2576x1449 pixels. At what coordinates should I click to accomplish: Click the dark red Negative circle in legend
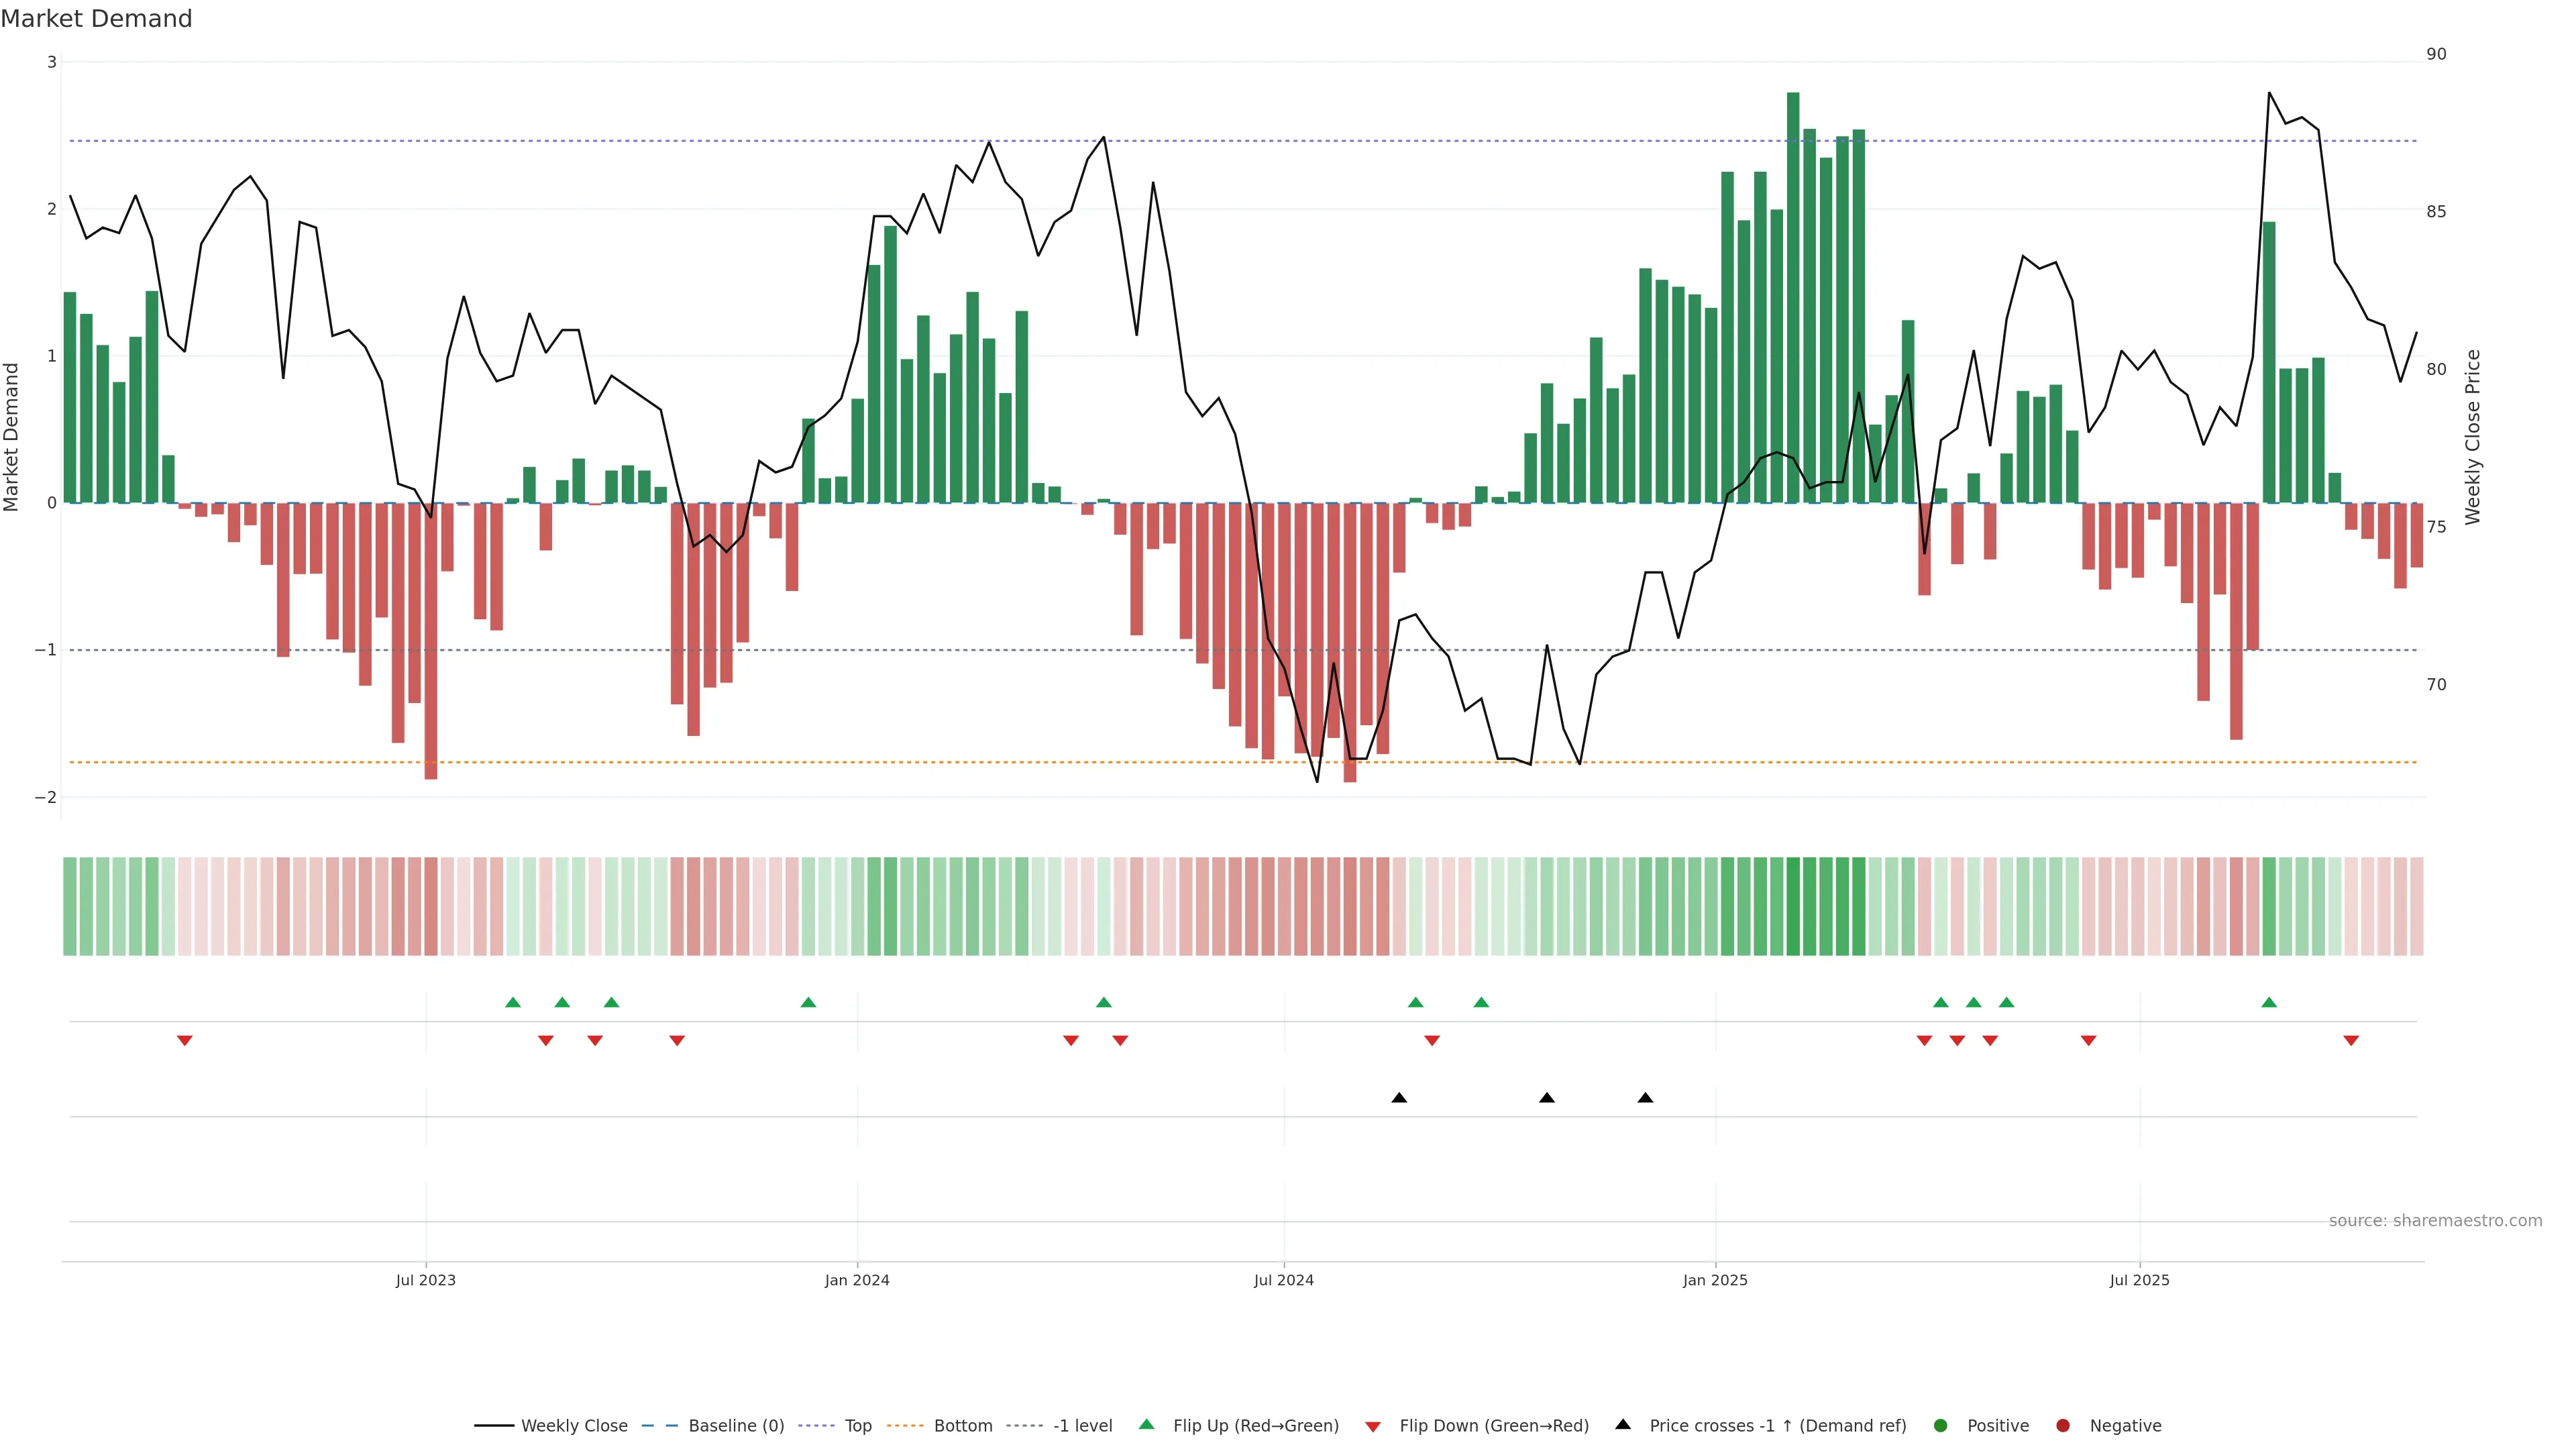(x=2063, y=1426)
